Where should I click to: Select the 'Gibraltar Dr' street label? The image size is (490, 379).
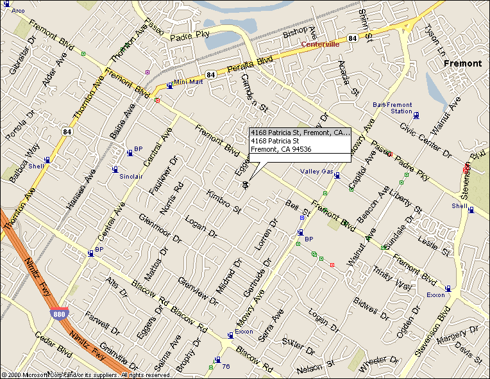(22, 55)
